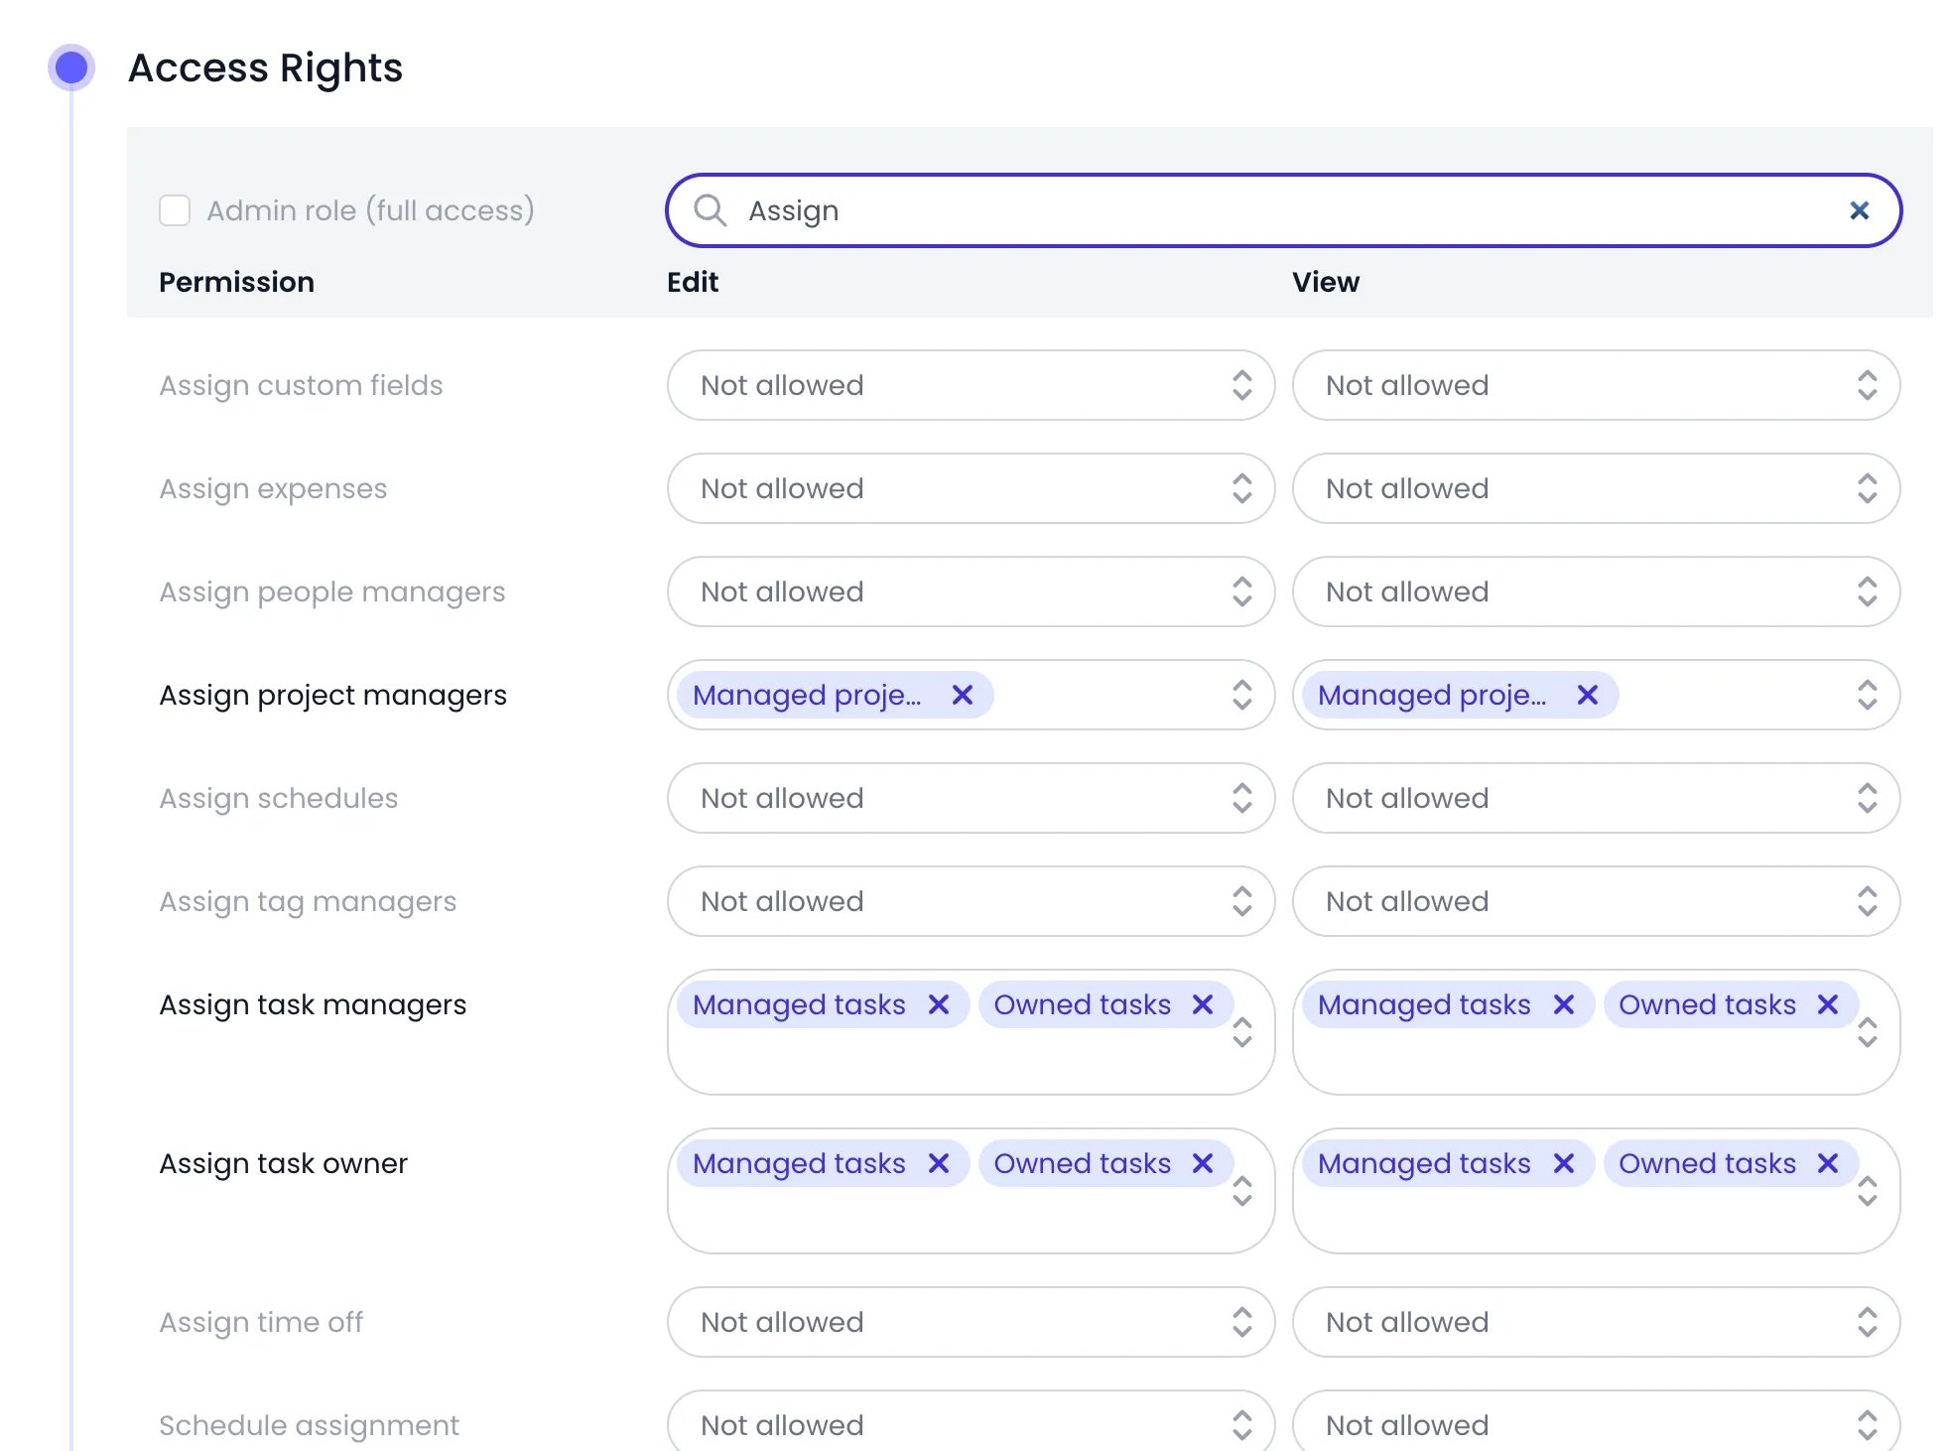
Task: Open Edit dropdown for Assign schedules
Action: pos(971,798)
